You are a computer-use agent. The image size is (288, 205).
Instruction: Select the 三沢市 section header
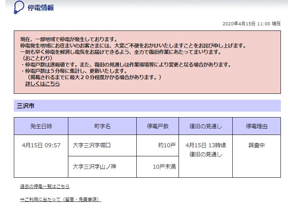tap(147, 106)
